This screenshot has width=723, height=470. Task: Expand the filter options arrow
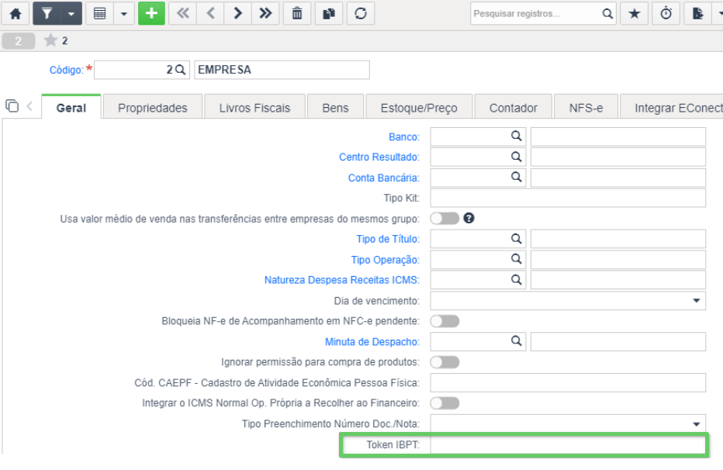click(71, 13)
